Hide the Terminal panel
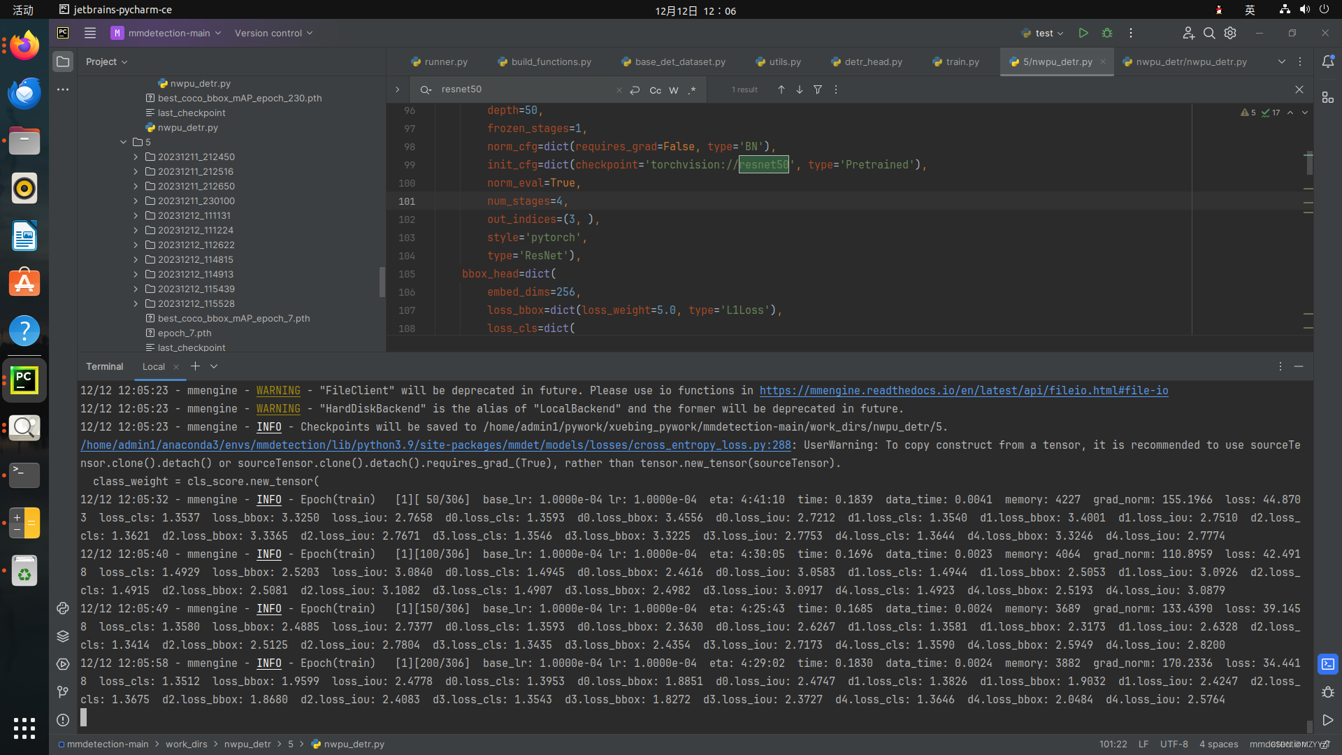Screen dimensions: 1342x755 1299,366
